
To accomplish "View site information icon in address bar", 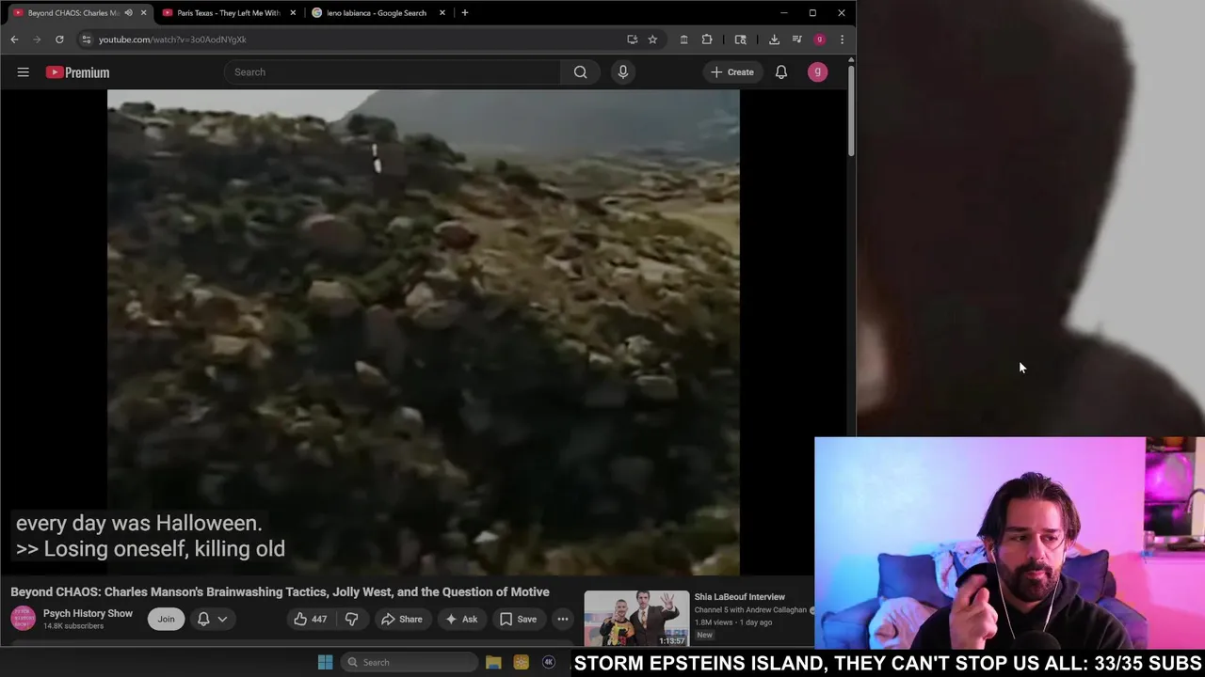I will [x=87, y=39].
